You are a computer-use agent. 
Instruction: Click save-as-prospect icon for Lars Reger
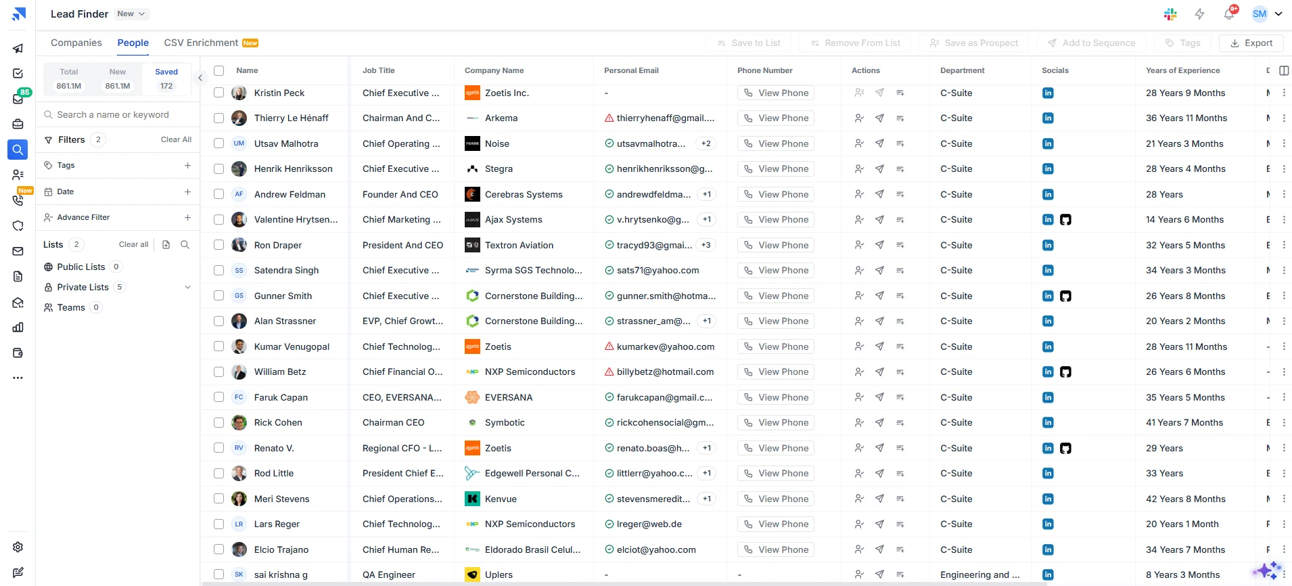coord(859,524)
